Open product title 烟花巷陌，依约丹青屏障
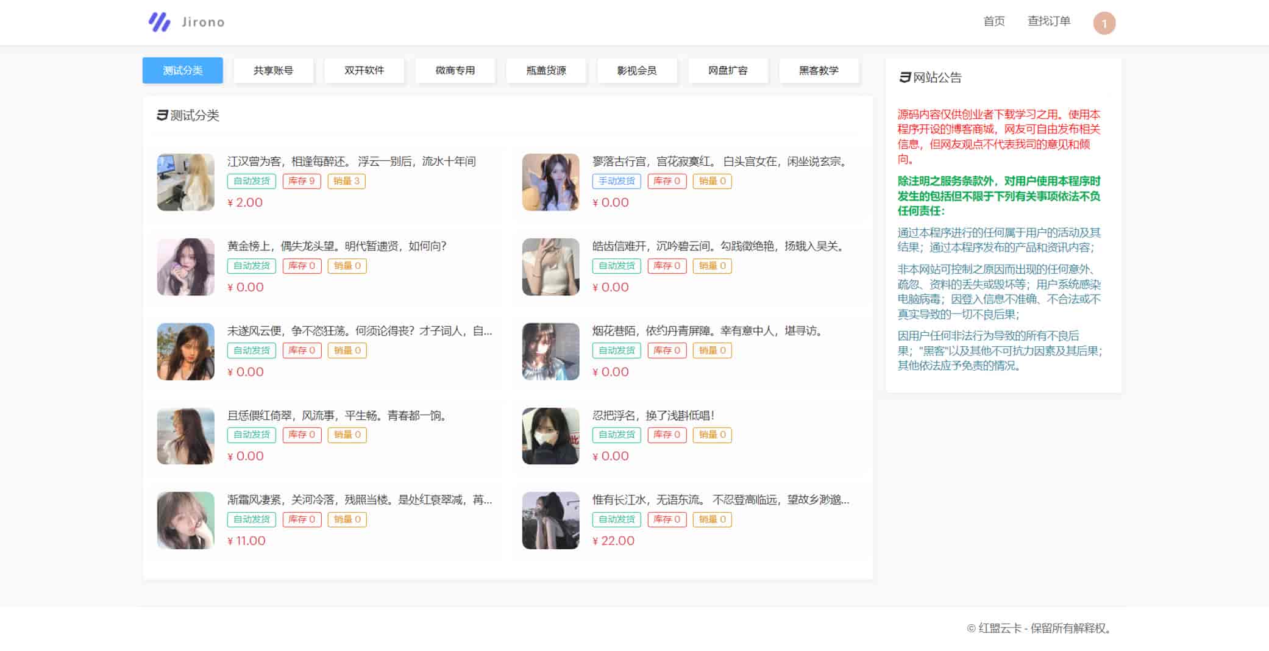The height and width of the screenshot is (651, 1269). (x=708, y=331)
